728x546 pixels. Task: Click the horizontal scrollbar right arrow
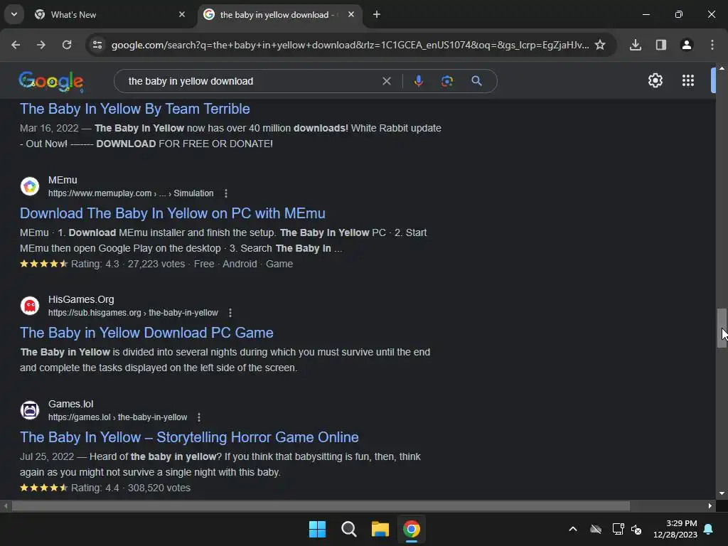tap(710, 505)
